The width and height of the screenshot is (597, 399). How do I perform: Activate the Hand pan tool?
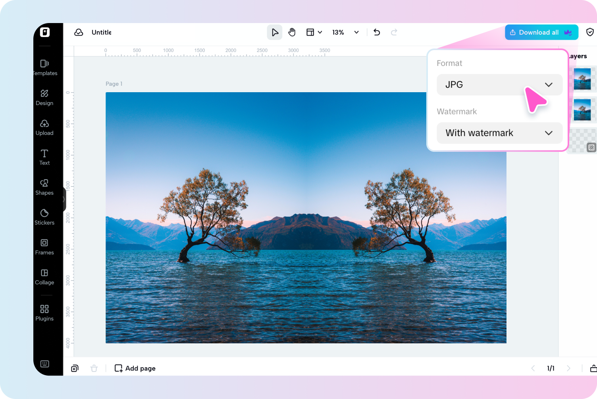[292, 32]
